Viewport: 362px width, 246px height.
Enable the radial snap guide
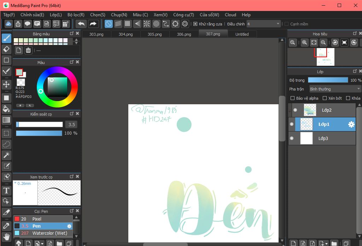[147, 24]
